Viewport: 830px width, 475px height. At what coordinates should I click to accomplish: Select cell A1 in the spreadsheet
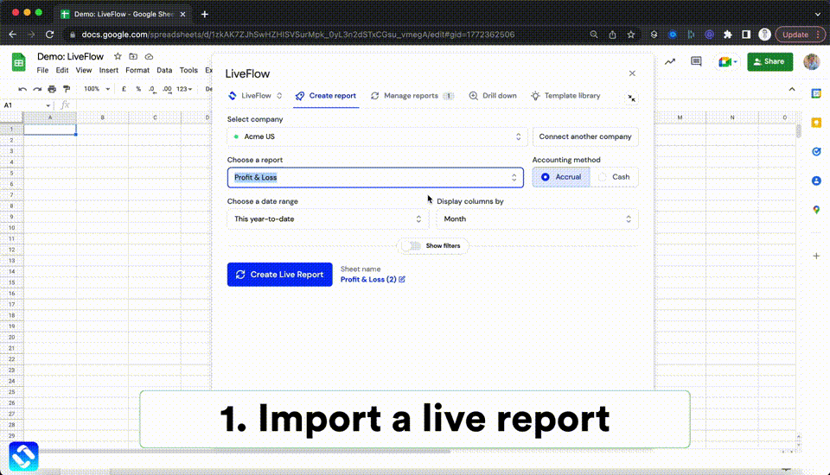[50, 129]
